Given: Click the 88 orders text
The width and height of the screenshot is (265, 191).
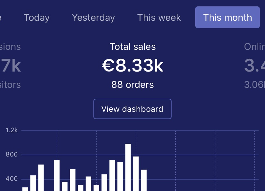Looking at the screenshot, I should pyautogui.click(x=132, y=85).
